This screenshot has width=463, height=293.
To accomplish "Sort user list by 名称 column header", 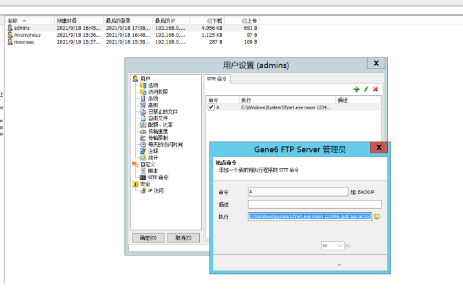I will click(x=30, y=21).
